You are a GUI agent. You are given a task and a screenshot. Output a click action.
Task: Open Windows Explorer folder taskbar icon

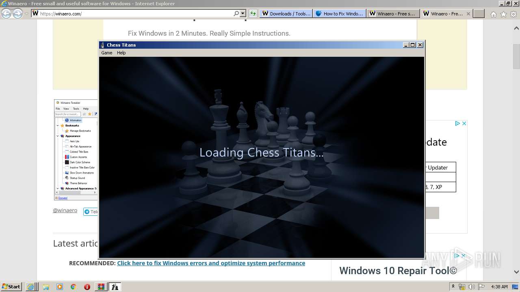[x=46, y=287]
